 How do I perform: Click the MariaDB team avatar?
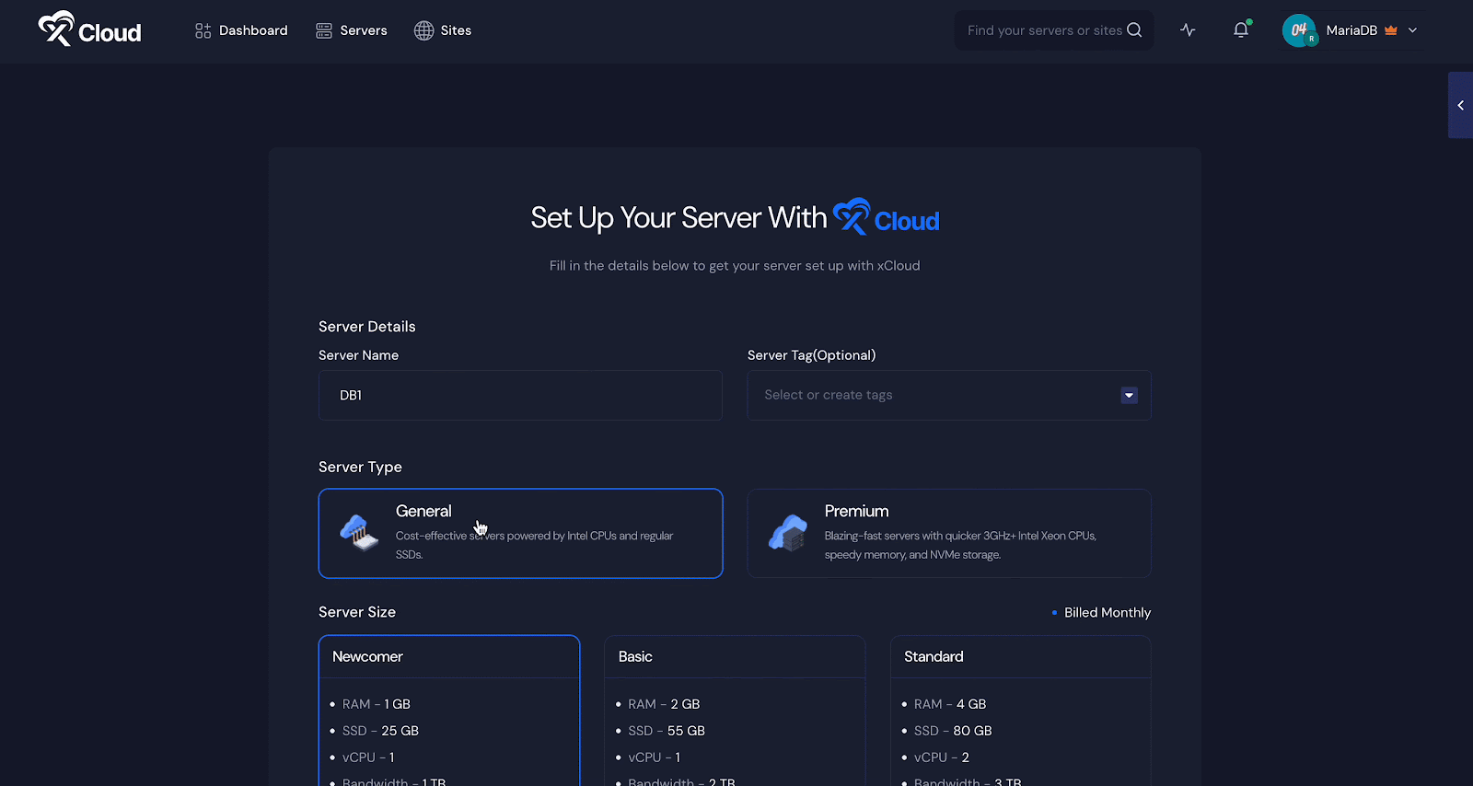tap(1299, 30)
